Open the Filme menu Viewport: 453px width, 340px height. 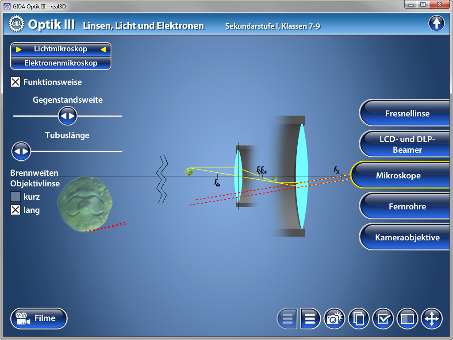tap(39, 318)
